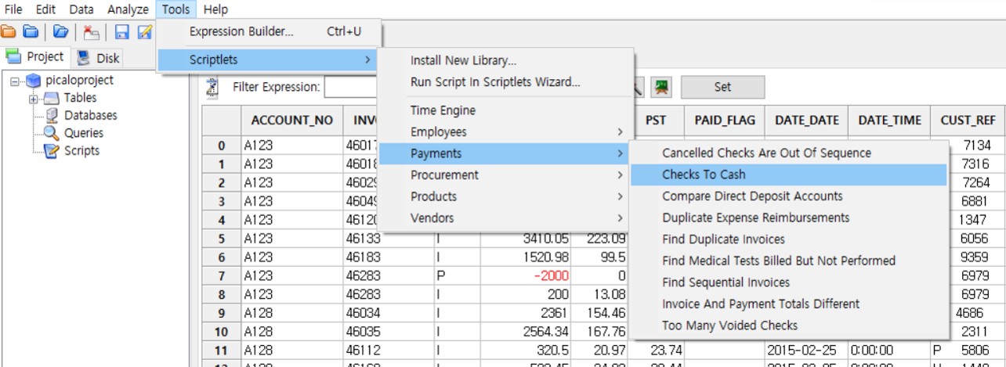This screenshot has height=367, width=1006.
Task: Collapse the picaloproject tree node
Action: [15, 81]
